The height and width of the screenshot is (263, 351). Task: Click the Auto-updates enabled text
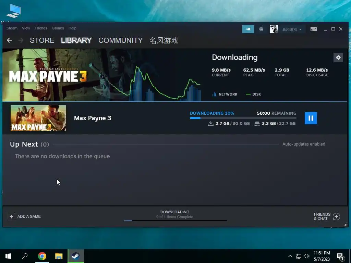[304, 144]
